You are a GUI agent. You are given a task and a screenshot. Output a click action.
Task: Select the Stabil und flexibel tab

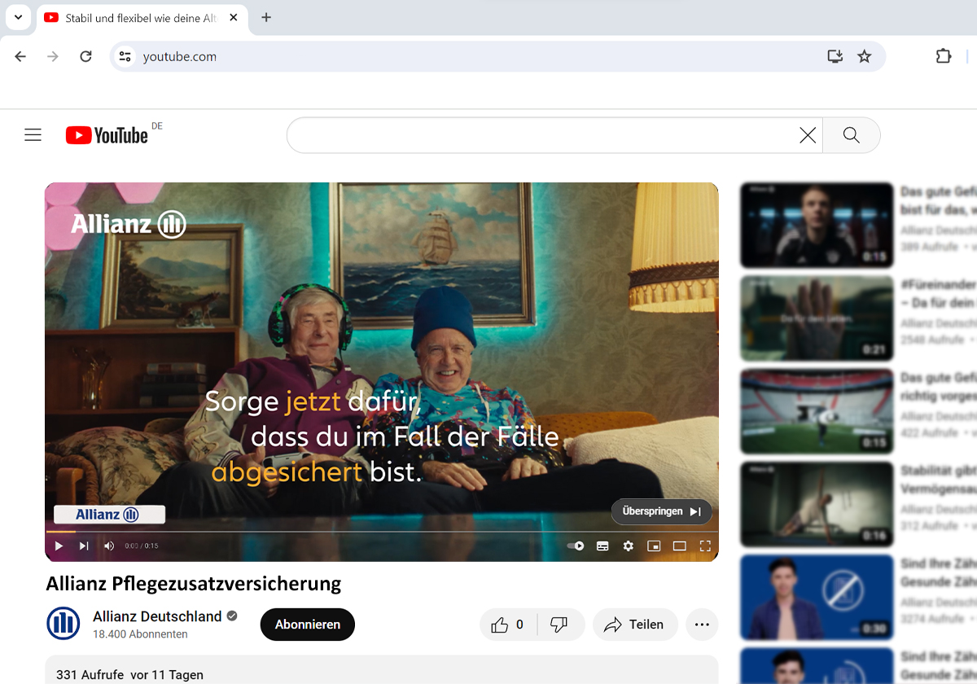click(142, 18)
